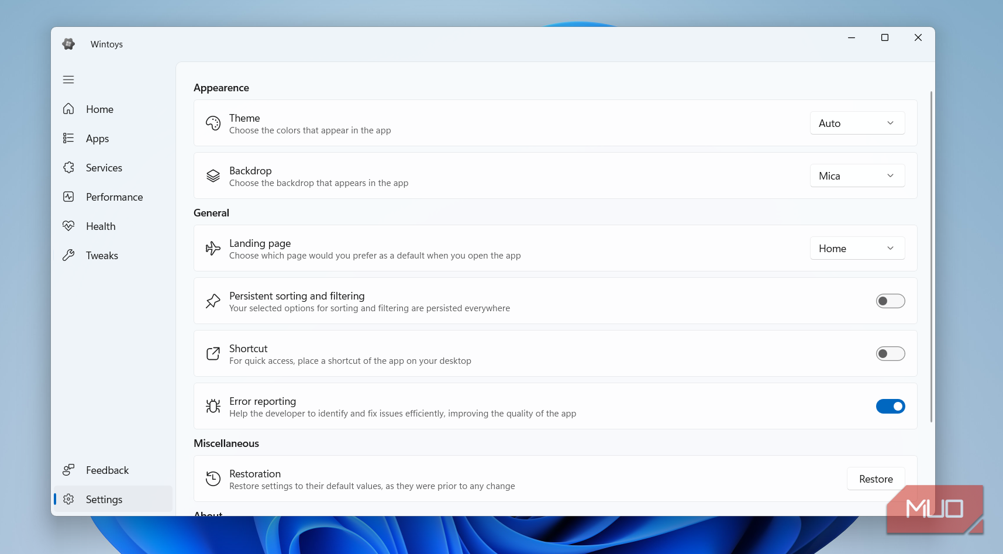Click the Persistent sorting pin icon
The width and height of the screenshot is (1003, 554).
tap(213, 301)
